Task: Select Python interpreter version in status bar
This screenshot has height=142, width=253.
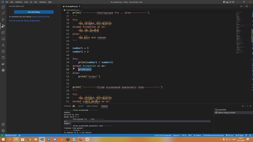Action: (213, 135)
